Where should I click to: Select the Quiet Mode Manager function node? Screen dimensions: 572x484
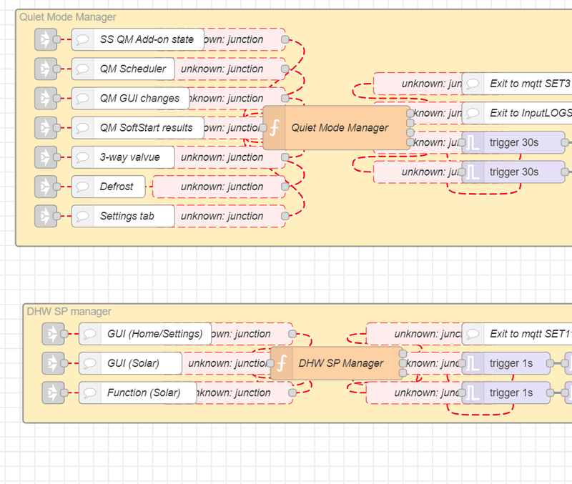(337, 128)
